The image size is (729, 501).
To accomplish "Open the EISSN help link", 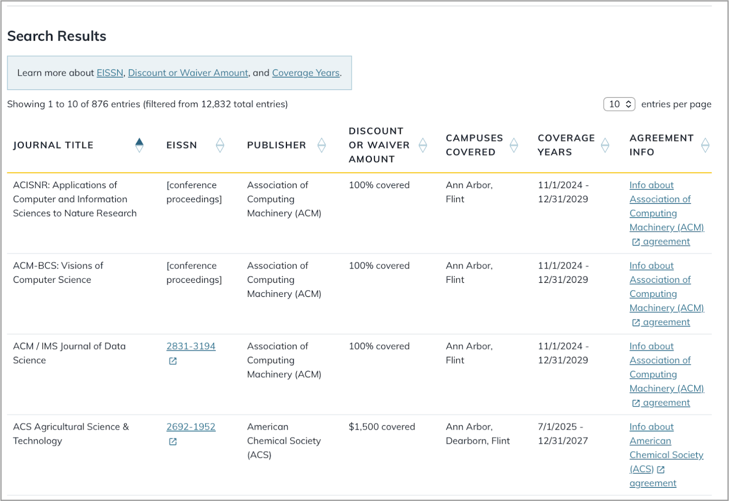I will click(x=110, y=73).
